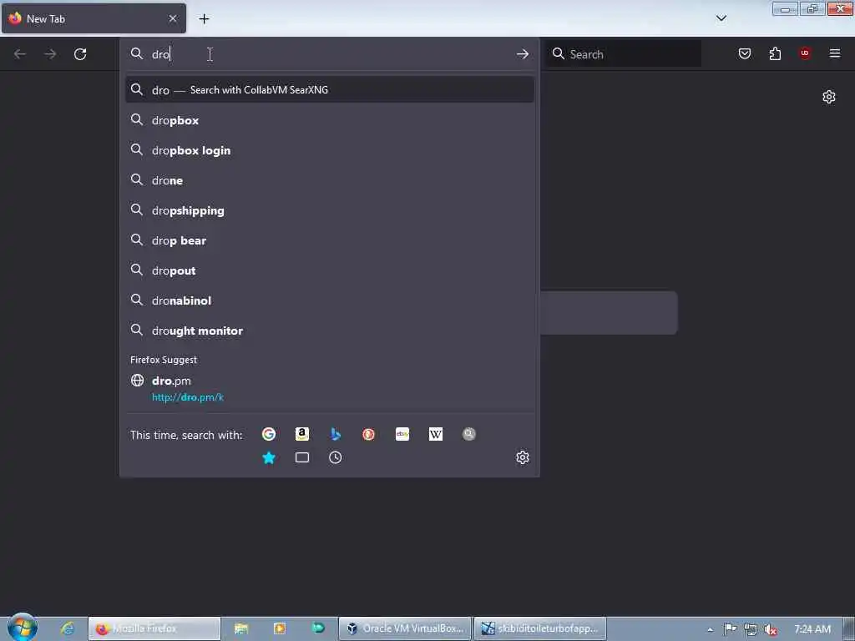The height and width of the screenshot is (641, 855).
Task: Select the New Tab tab
Action: point(94,18)
